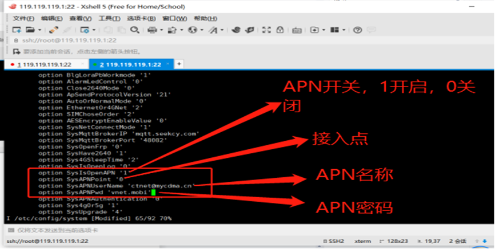Open the 帮助(H) menu
Screen dimensions: 495x249
(x=205, y=19)
